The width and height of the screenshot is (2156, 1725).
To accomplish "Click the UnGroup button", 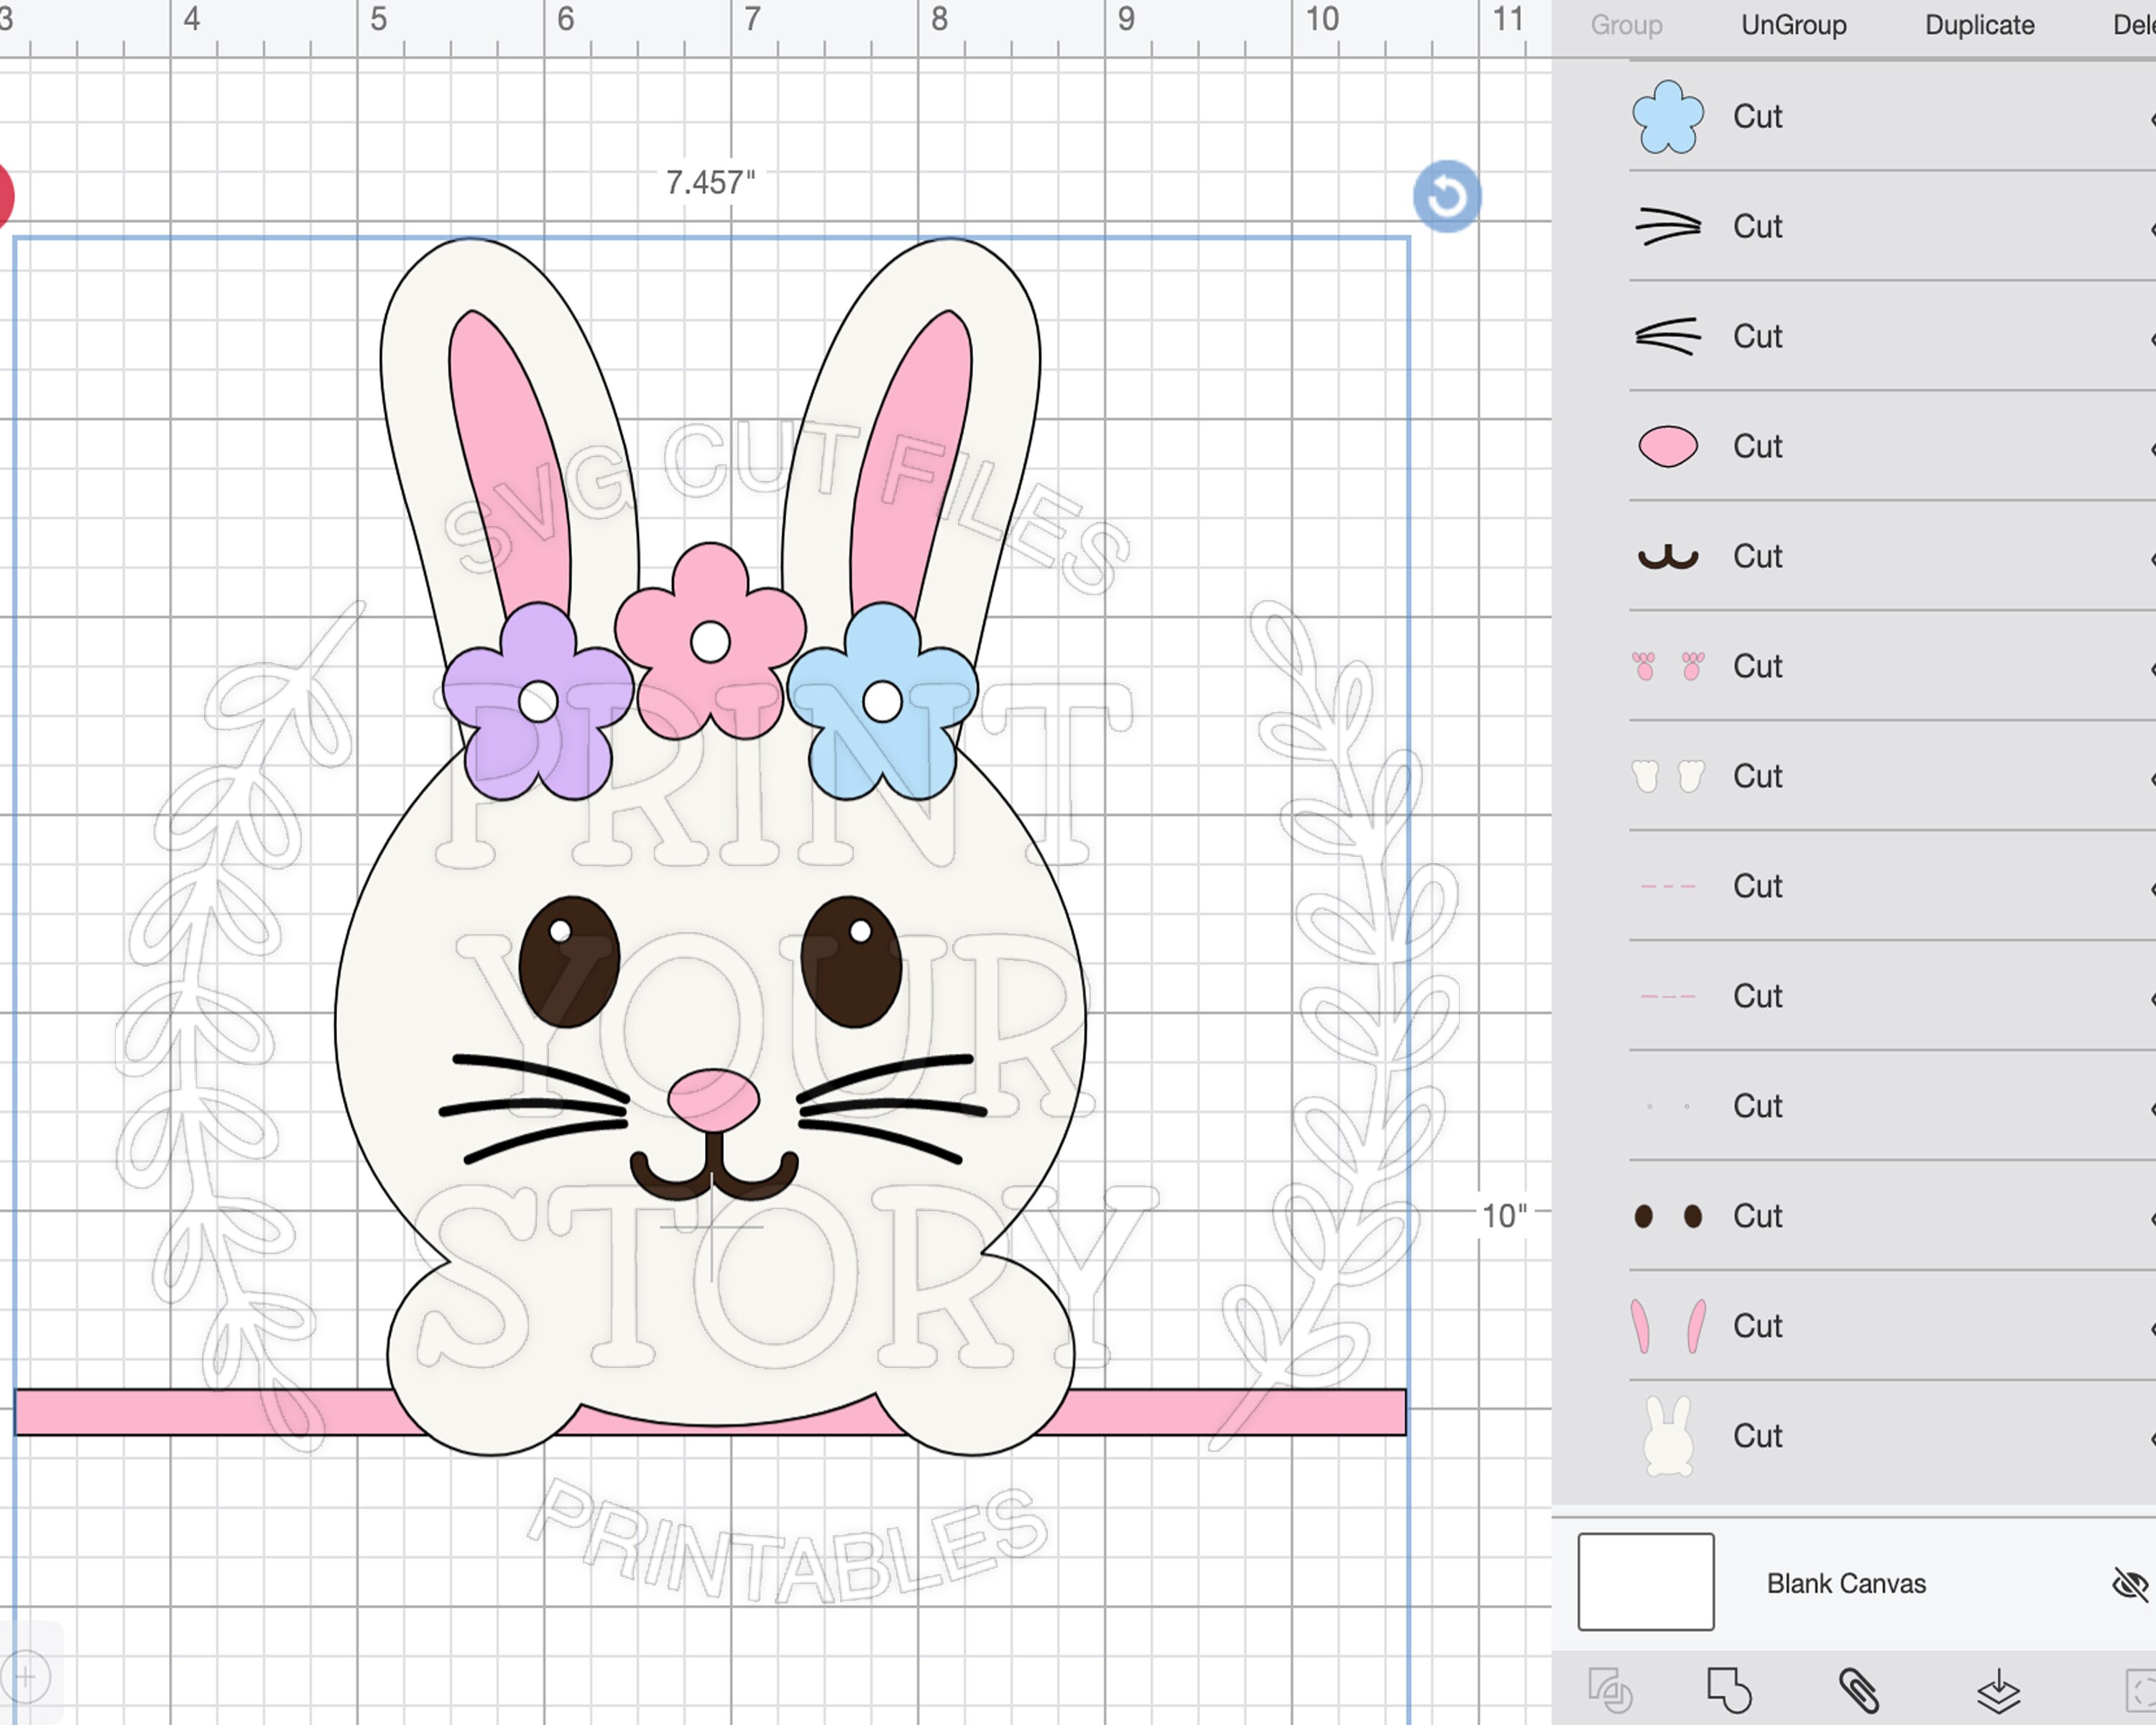I will pos(1794,25).
